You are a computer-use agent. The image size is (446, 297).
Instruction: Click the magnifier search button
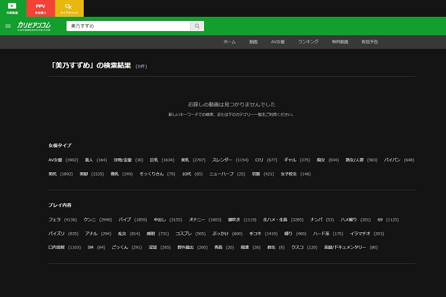coord(197,26)
